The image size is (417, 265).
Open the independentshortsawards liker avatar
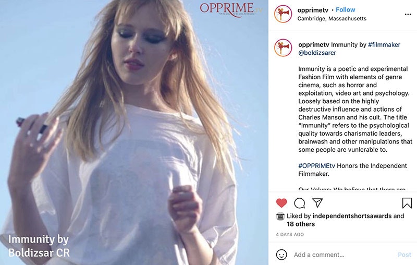pyautogui.click(x=280, y=216)
